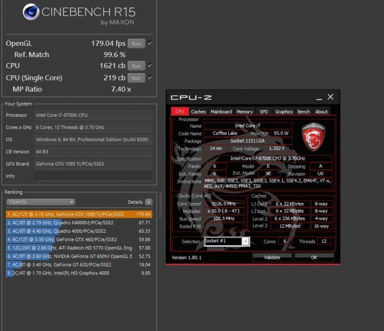Select ranking entry 6 GeForce GT 650M
Screen dimensions: 384x331
[x=79, y=256]
